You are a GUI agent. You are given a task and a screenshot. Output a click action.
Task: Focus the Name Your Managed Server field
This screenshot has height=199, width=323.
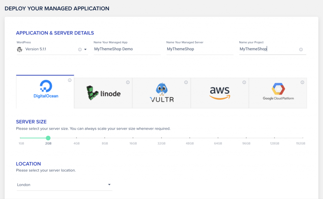pyautogui.click(x=200, y=49)
